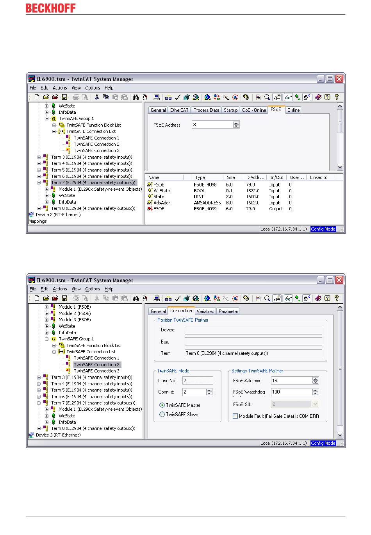Screen dimensions: 371x535
Task: Click the eyeglasses watch icon in upper window toolbar
Action: (x=288, y=97)
